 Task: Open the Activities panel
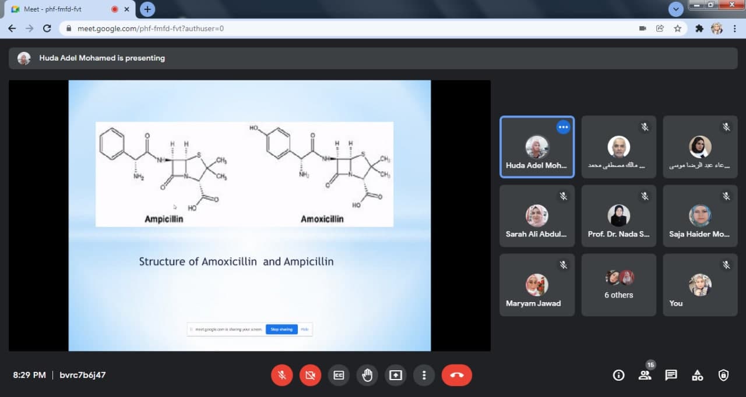click(x=697, y=375)
